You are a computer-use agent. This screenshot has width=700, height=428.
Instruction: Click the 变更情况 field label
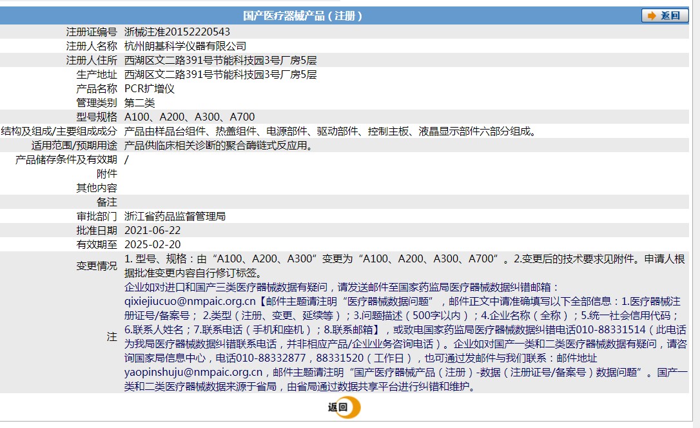[x=97, y=266]
